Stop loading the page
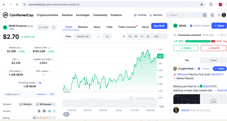The height and width of the screenshot is (121, 227). (17, 5)
